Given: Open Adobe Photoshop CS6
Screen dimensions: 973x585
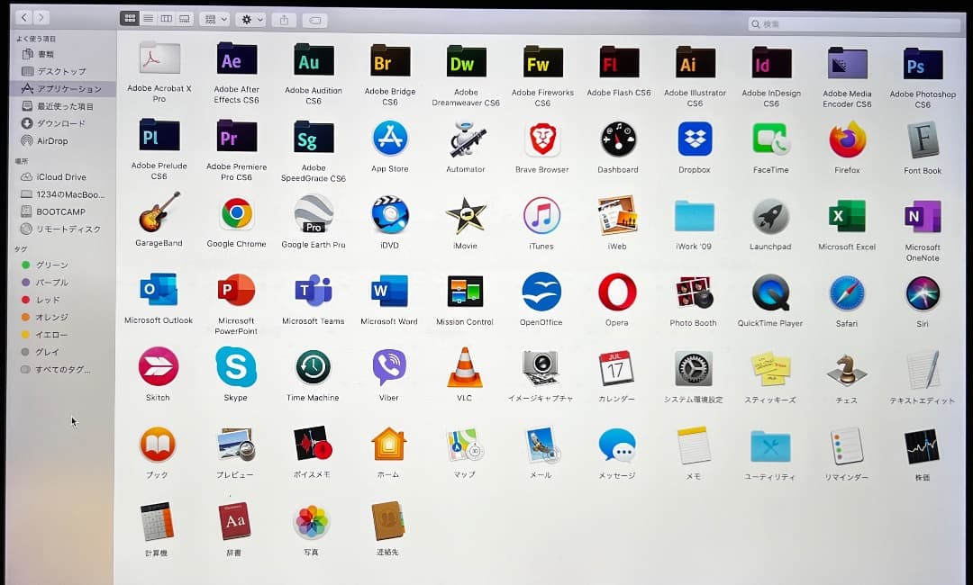Looking at the screenshot, I should [922, 63].
